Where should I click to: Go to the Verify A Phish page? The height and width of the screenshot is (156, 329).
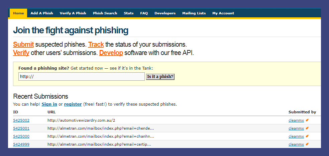[73, 13]
